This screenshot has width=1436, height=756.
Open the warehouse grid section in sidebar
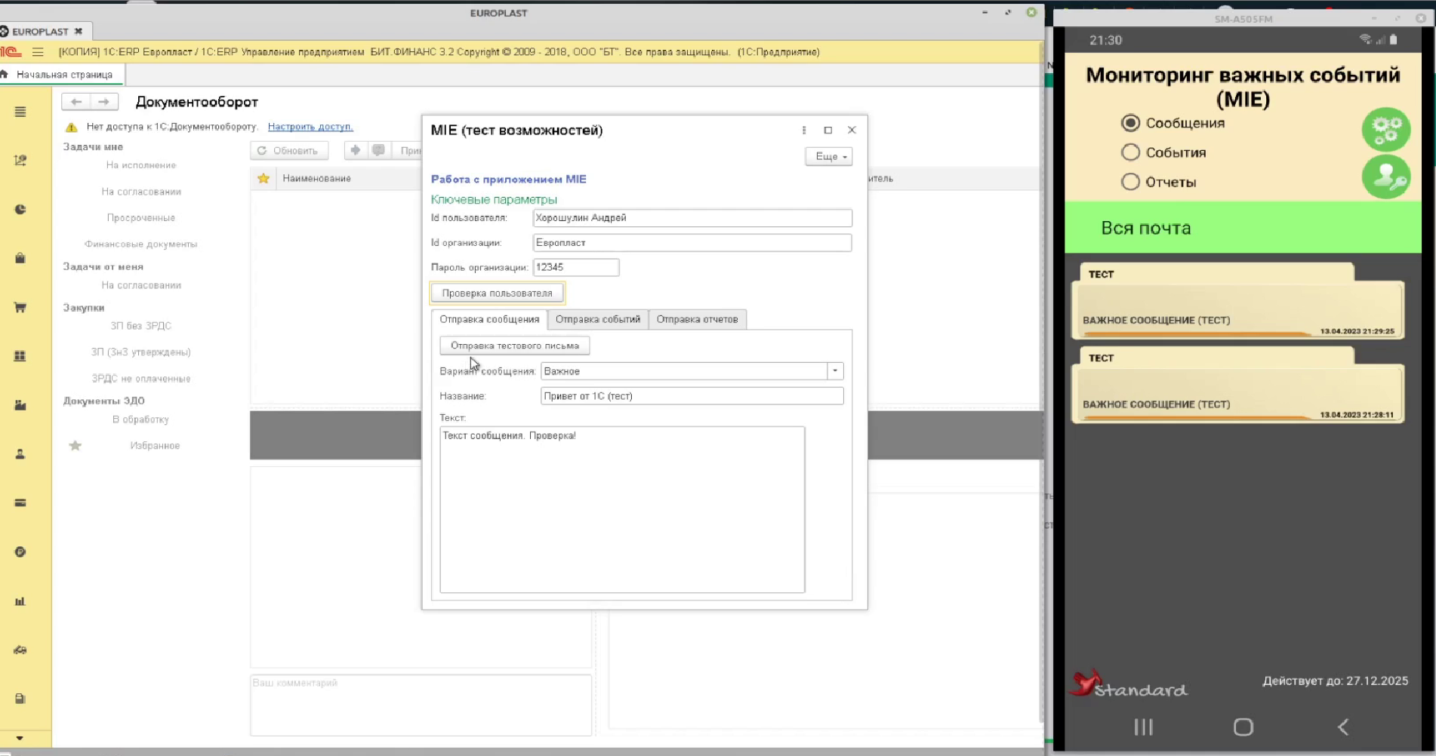click(20, 356)
